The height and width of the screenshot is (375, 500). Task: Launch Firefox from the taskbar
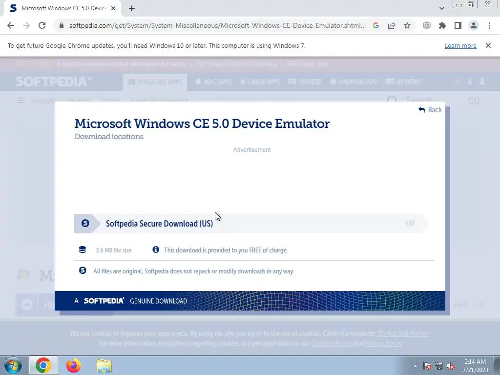click(x=74, y=365)
